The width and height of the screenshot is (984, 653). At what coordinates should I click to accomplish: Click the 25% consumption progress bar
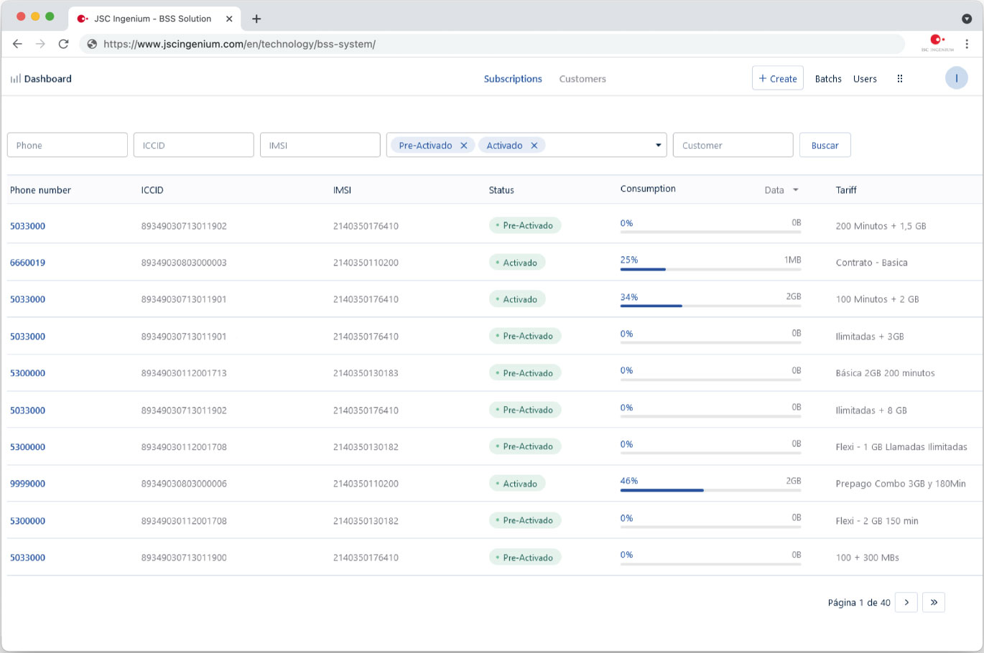tap(710, 269)
